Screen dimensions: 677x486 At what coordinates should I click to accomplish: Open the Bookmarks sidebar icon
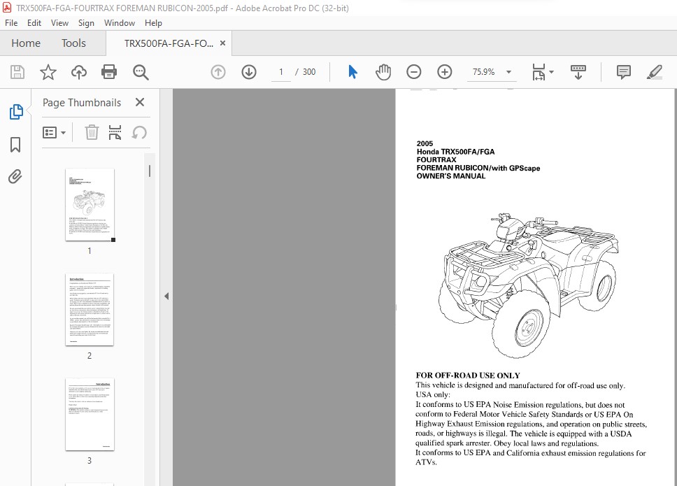(15, 145)
